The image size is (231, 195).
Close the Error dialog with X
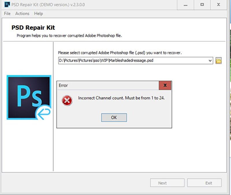tap(165, 85)
